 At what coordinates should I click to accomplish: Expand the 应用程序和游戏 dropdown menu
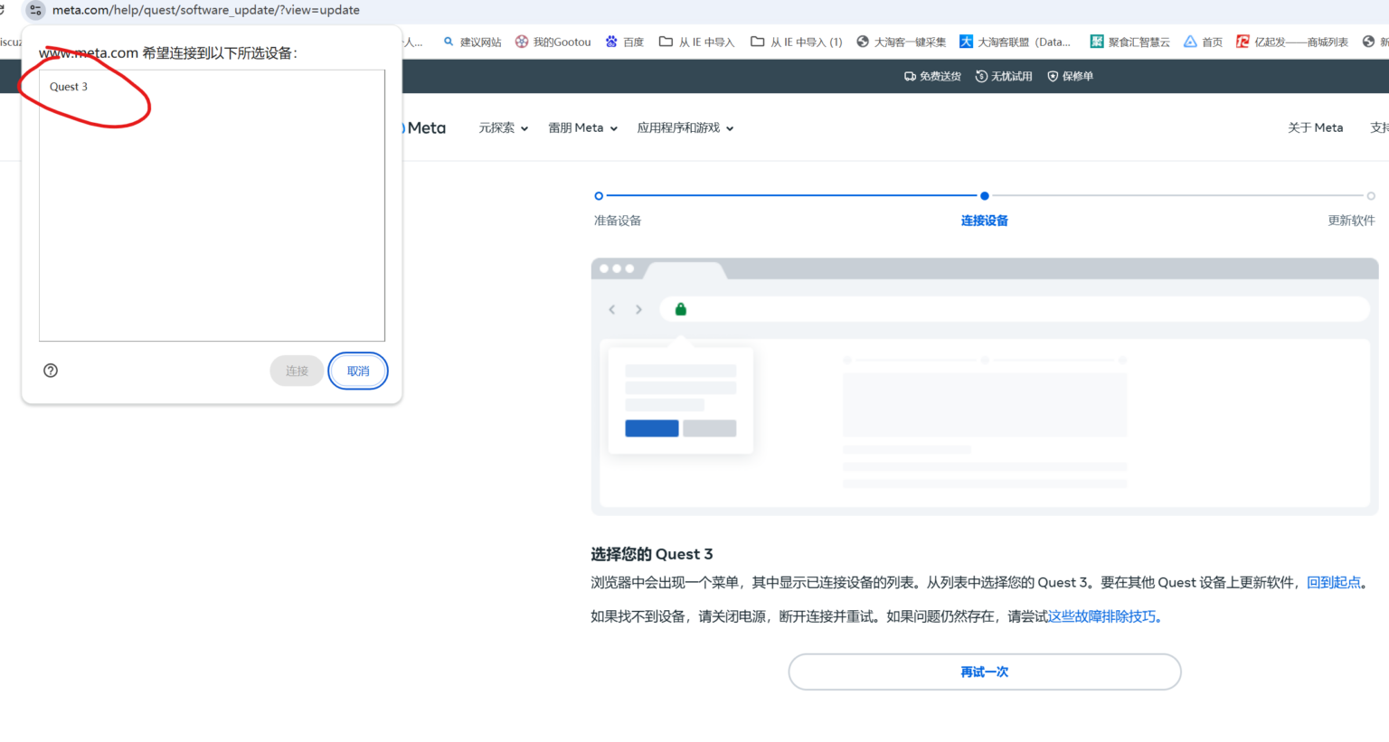coord(685,128)
